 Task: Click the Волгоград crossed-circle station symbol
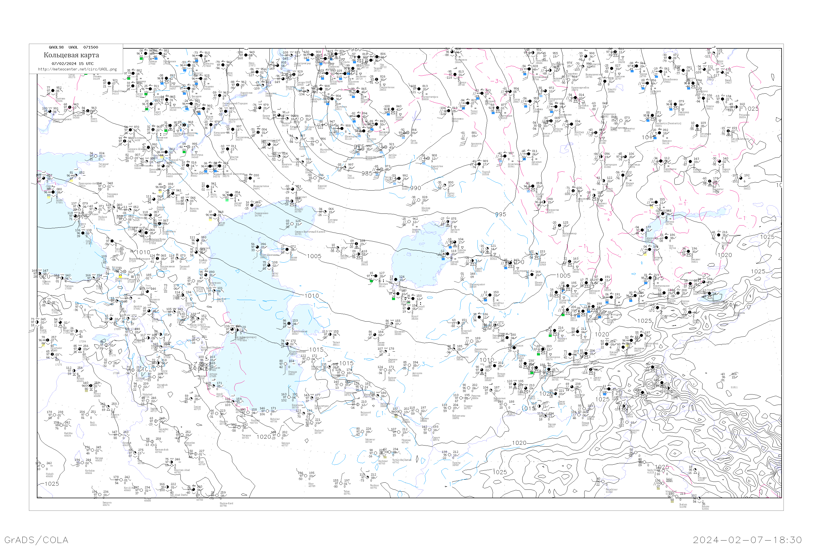(x=189, y=147)
